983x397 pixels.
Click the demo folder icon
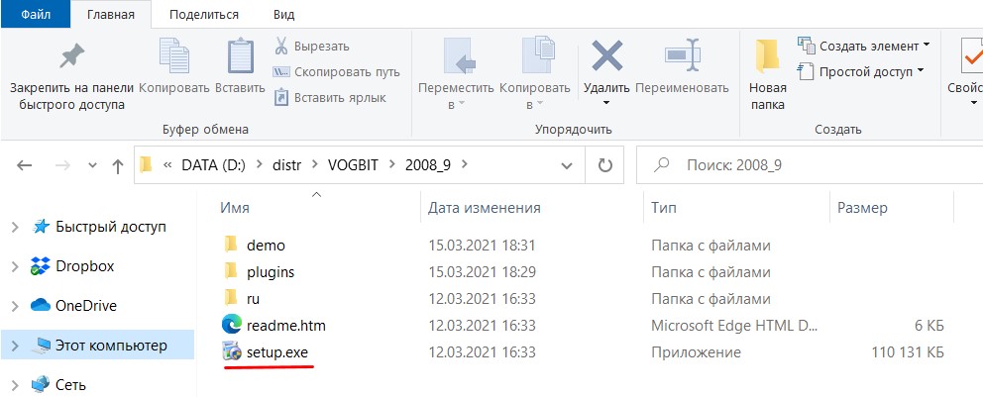(x=231, y=243)
